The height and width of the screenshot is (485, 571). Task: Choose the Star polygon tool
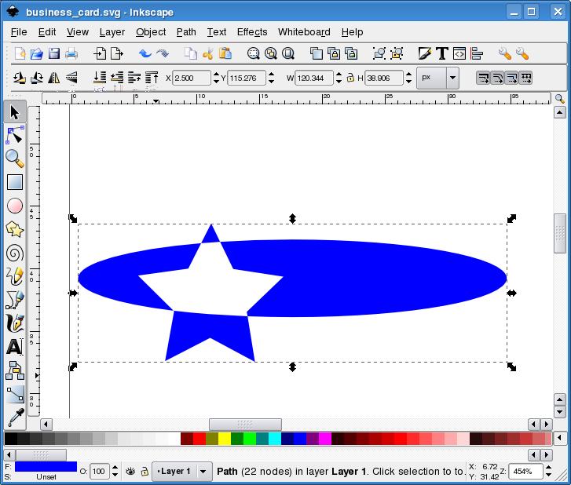(x=15, y=229)
